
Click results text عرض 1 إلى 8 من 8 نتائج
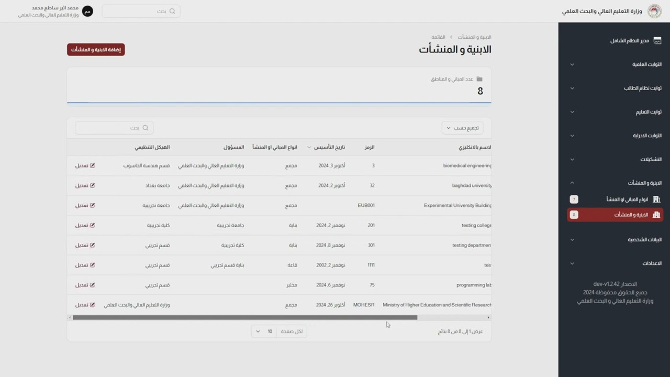click(460, 331)
